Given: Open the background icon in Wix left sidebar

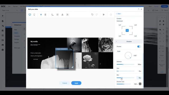Looking at the screenshot, I should [3, 31].
